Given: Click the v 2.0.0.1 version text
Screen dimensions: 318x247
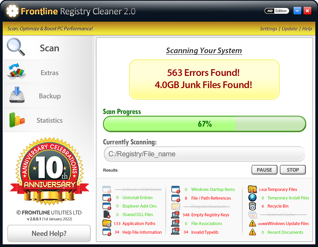Looking at the screenshot, I should click(x=50, y=219).
